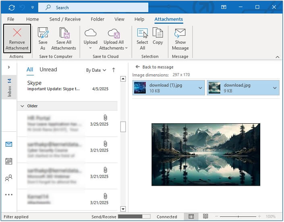The height and width of the screenshot is (222, 284).
Task: Open Upload All Attachments dropdown
Action: 113,39
